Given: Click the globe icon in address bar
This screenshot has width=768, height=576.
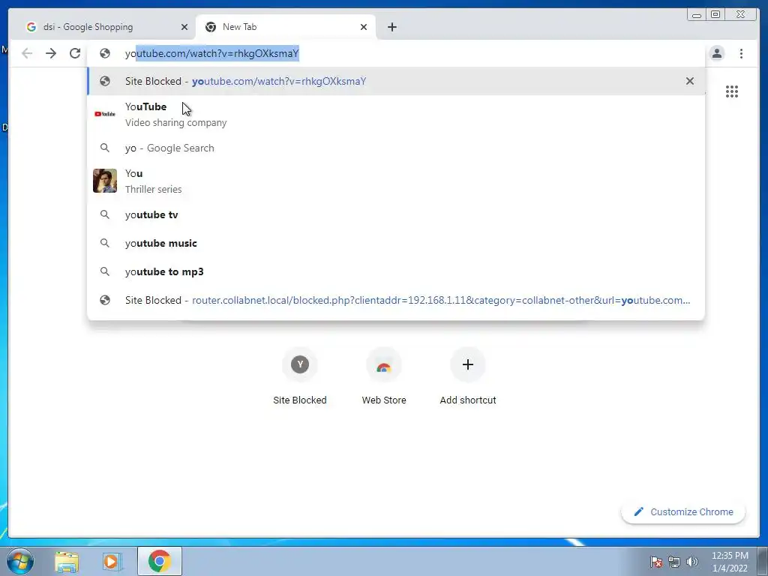Looking at the screenshot, I should [105, 53].
